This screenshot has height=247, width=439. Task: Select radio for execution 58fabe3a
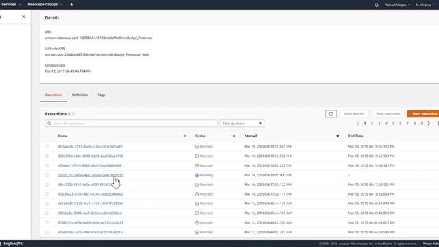tap(47, 213)
